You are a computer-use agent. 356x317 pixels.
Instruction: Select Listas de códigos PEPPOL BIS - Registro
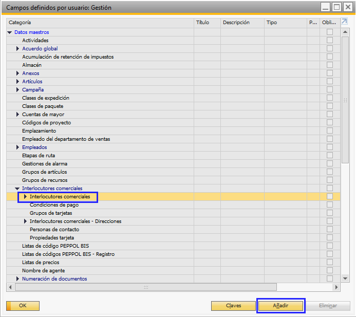173,254
